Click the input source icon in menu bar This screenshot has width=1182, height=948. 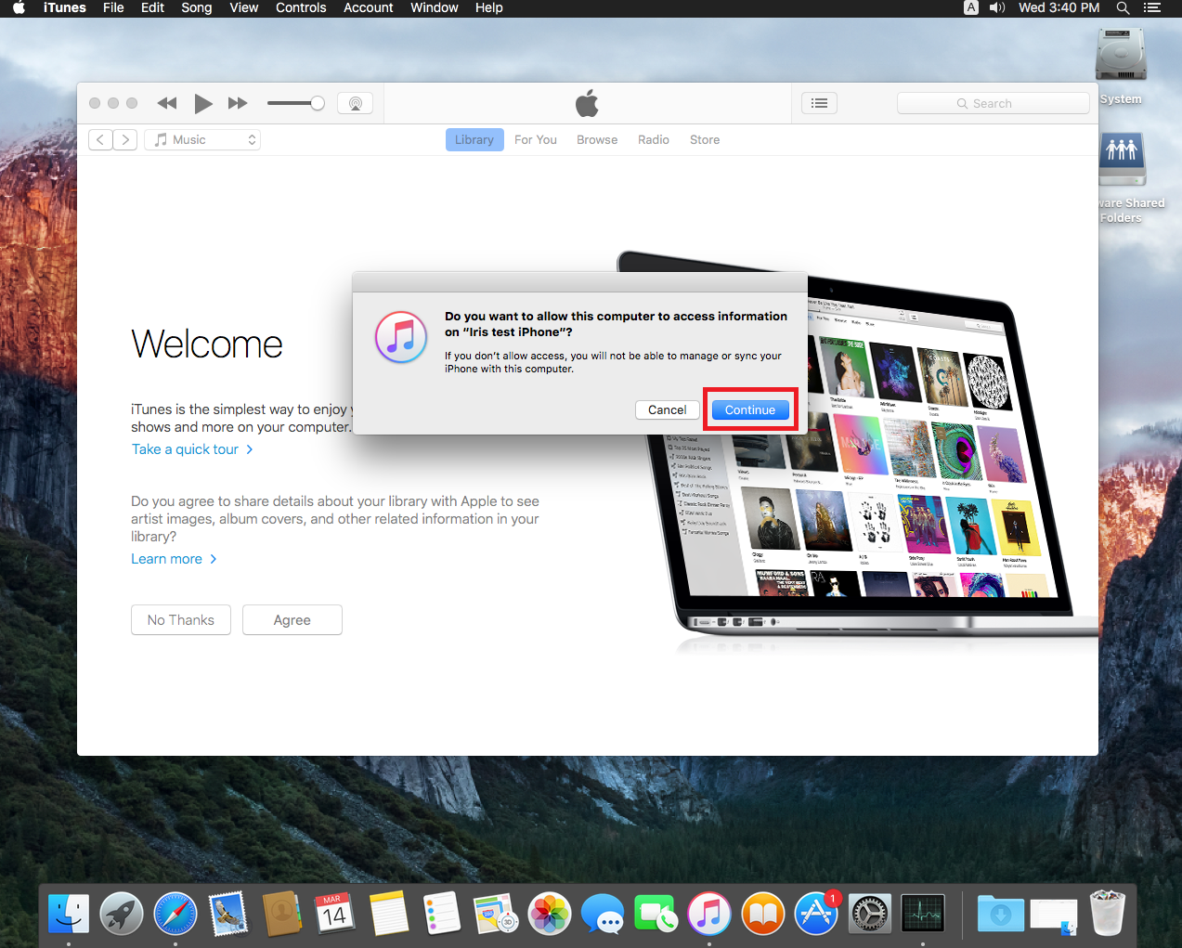pos(971,8)
